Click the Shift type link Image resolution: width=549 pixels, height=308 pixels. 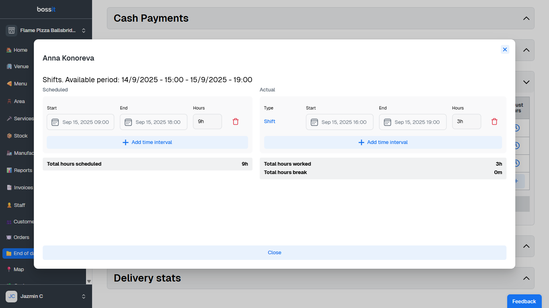[270, 122]
